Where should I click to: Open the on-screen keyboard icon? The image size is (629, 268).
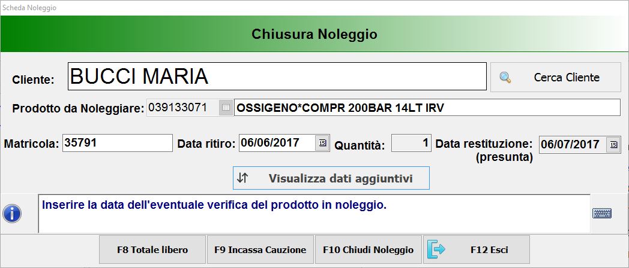[601, 213]
